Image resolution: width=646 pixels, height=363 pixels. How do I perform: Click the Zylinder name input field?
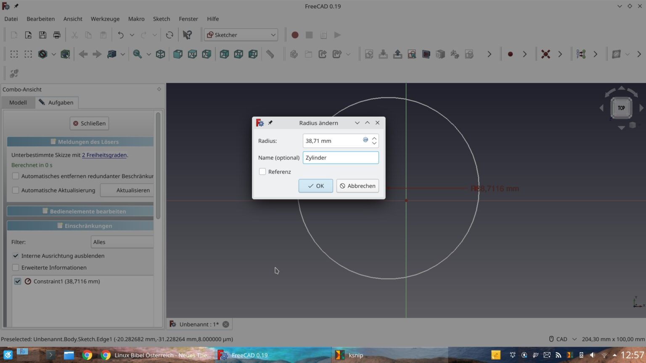[x=341, y=157]
